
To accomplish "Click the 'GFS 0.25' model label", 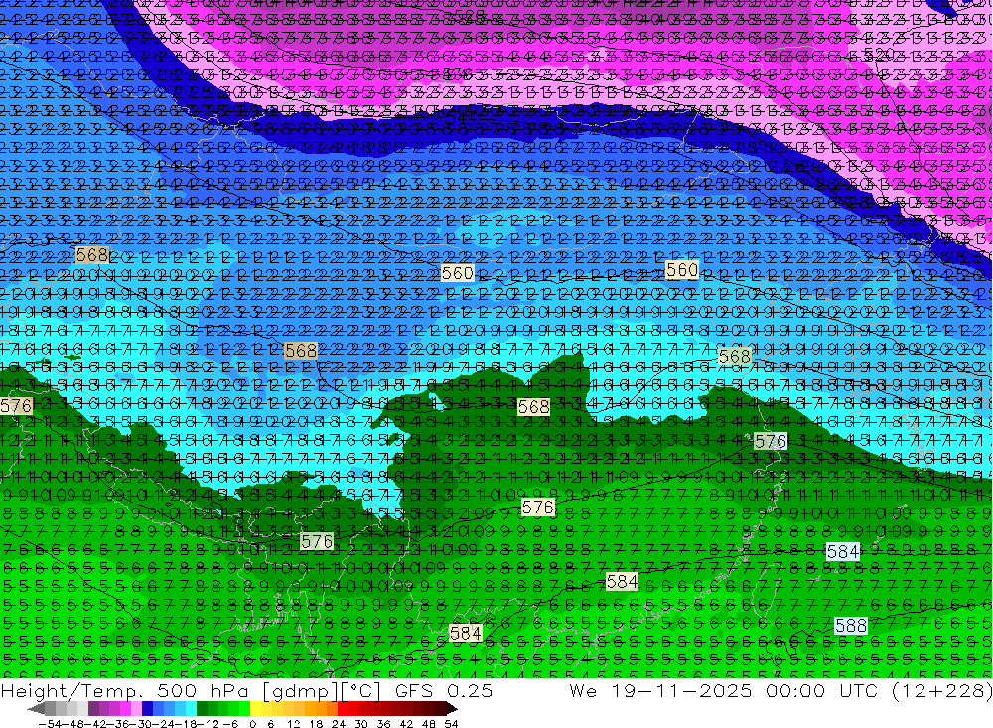I will (443, 690).
